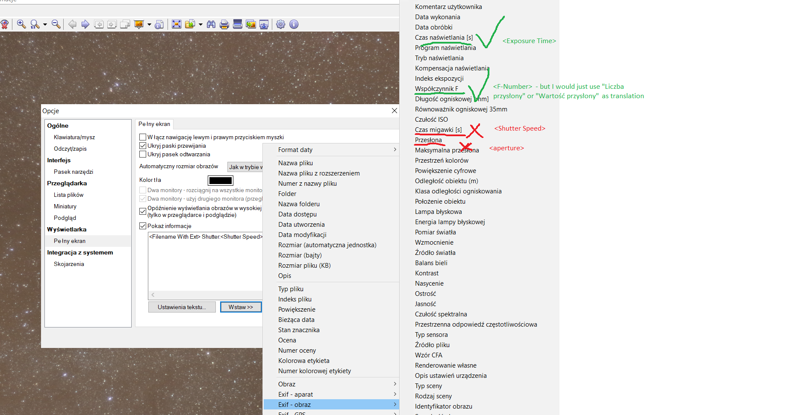798x415 pixels.
Task: Choose 'Balans bieli' in Exif submenu
Action: click(431, 263)
